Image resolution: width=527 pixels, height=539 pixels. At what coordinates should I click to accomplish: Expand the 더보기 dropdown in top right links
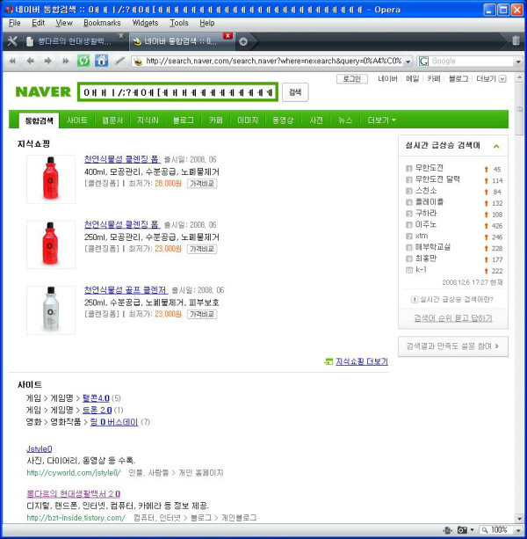[x=502, y=79]
